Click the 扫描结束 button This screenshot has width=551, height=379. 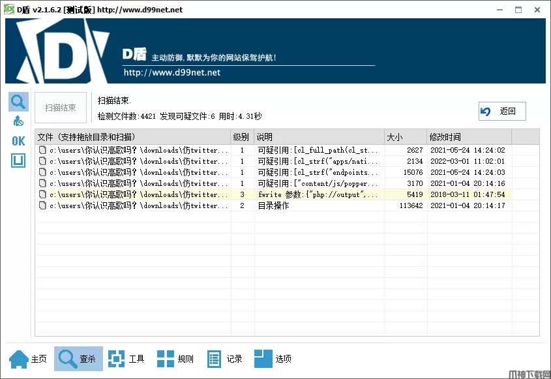point(61,108)
